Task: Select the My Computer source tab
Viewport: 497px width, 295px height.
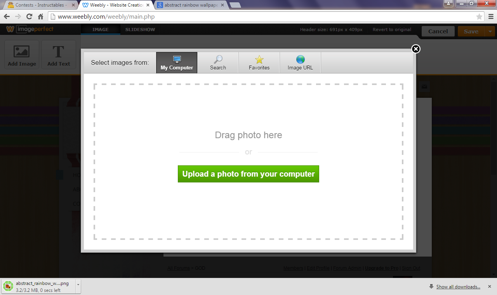Action: [x=177, y=63]
